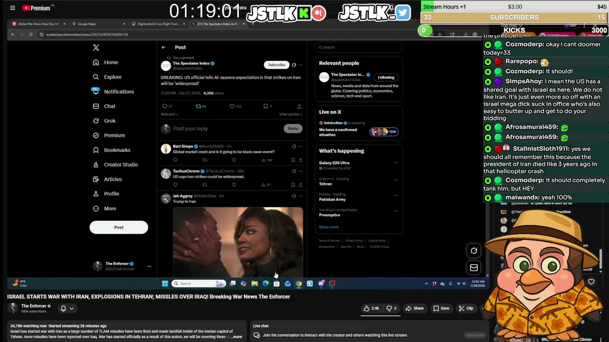Open notification bell dropdown for The Enforcer
This screenshot has width=609, height=342.
[67, 308]
